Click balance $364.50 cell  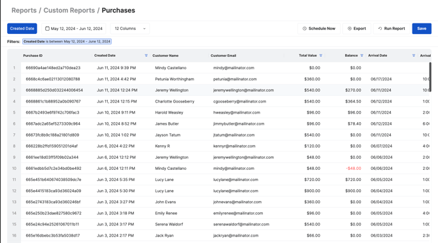coord(353,101)
